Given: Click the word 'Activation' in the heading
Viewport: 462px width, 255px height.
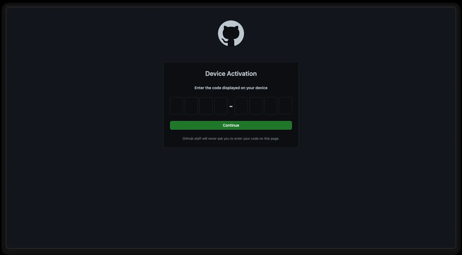Looking at the screenshot, I should 242,74.
